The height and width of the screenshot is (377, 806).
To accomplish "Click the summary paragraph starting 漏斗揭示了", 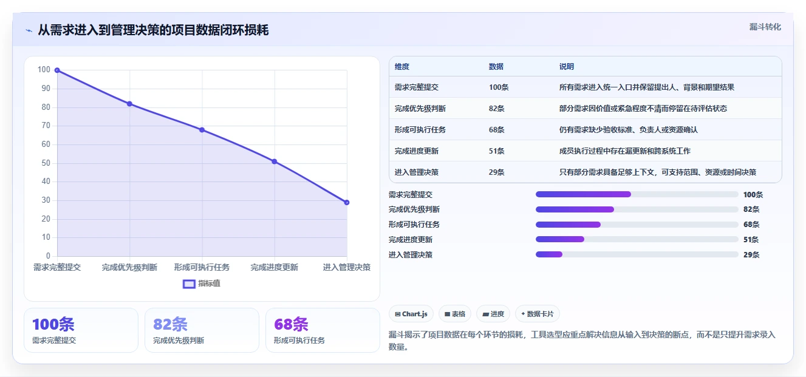I will click(x=582, y=341).
